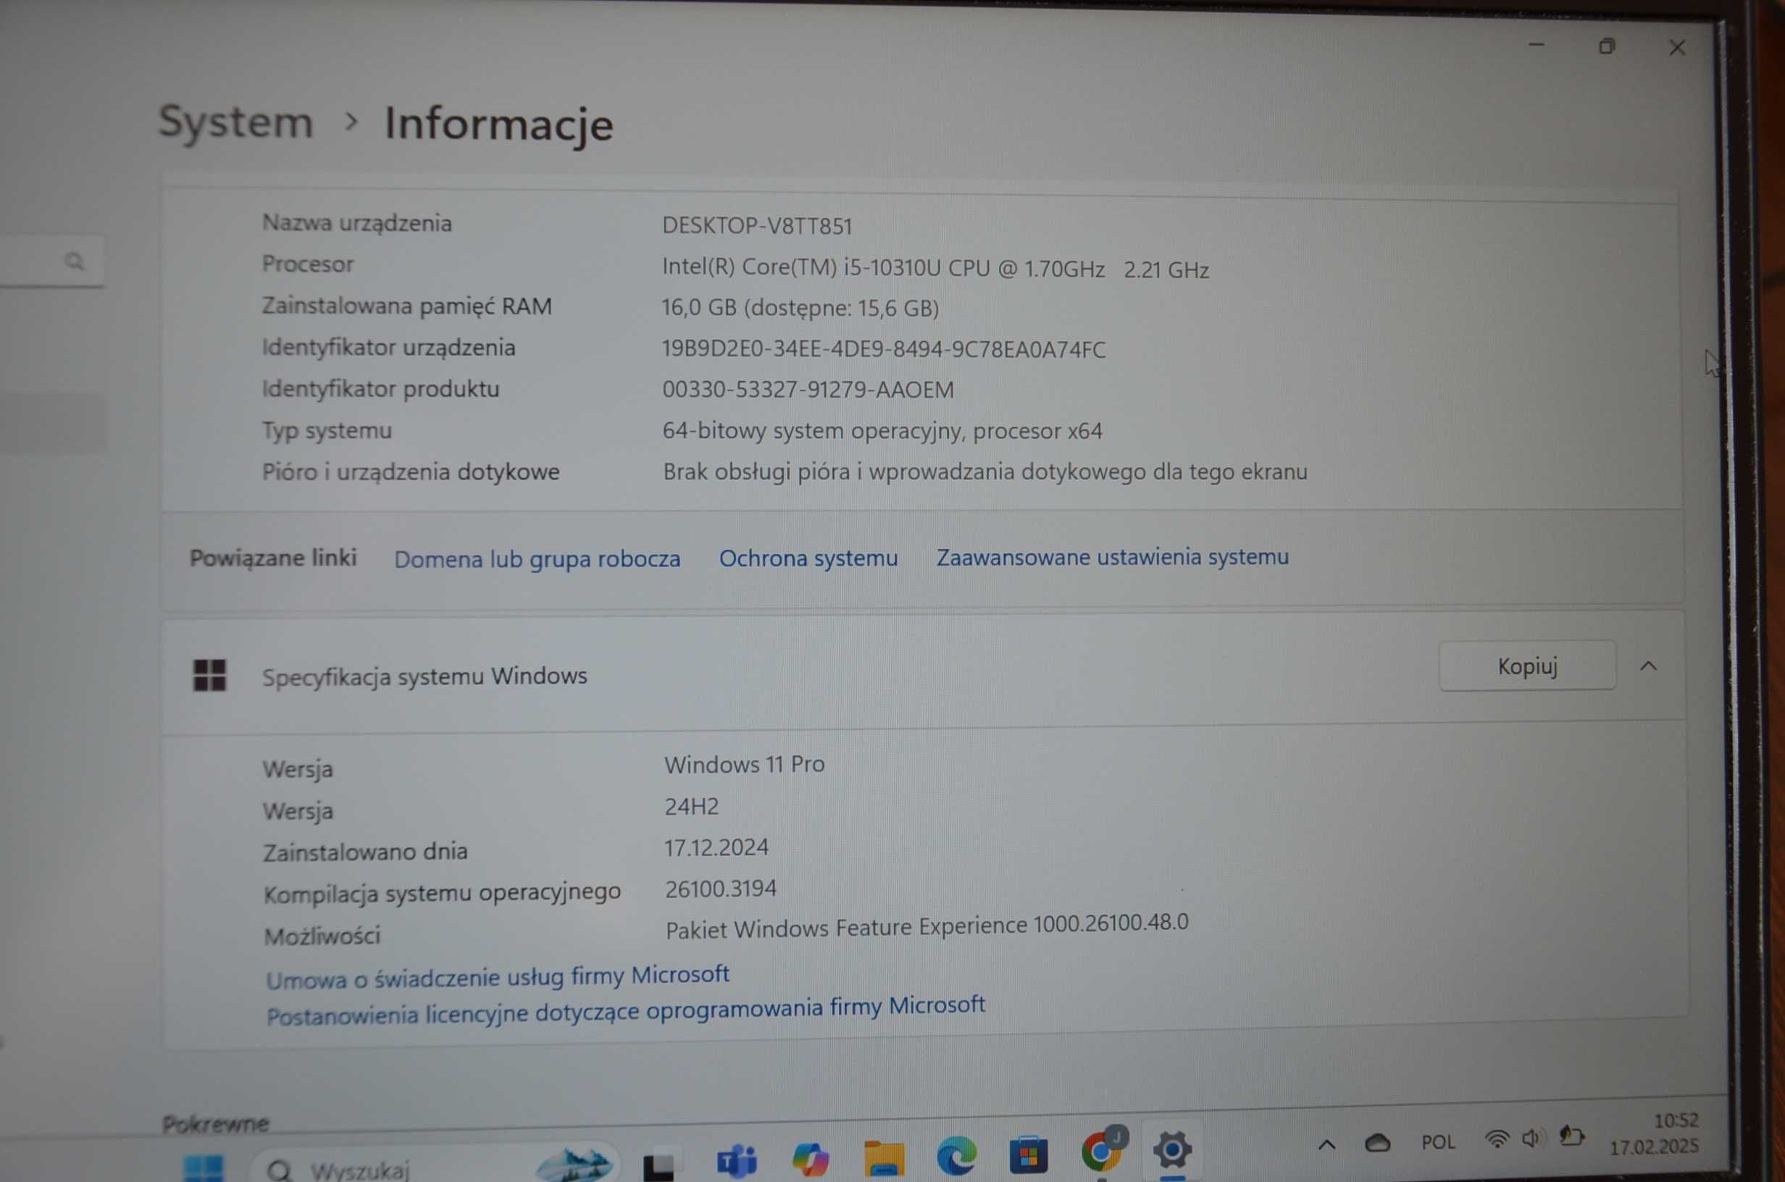Screen dimensions: 1785x1182
Task: Open Domena lub grupa robocza link
Action: pyautogui.click(x=538, y=559)
